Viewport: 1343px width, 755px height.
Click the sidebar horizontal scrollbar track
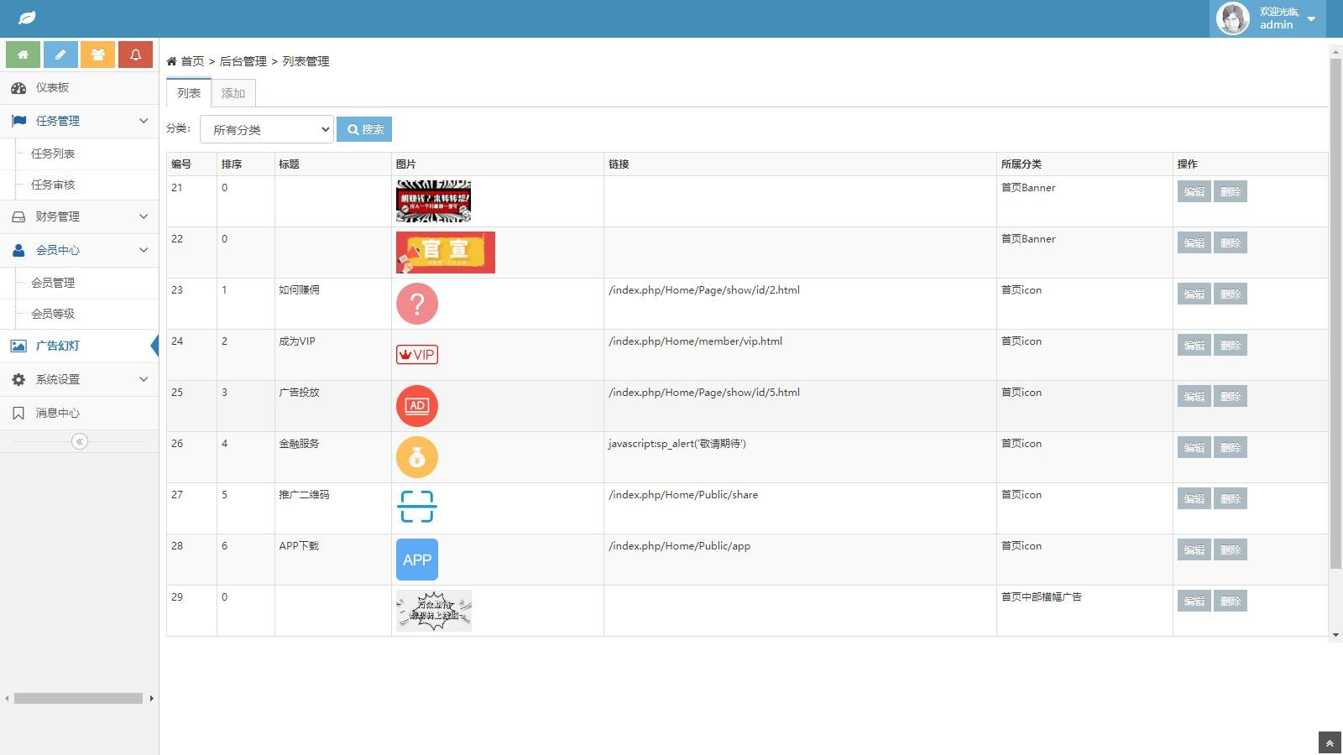[x=78, y=698]
